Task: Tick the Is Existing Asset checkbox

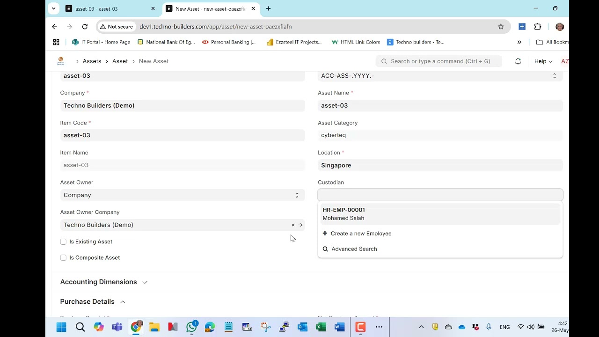Action: coord(63,242)
